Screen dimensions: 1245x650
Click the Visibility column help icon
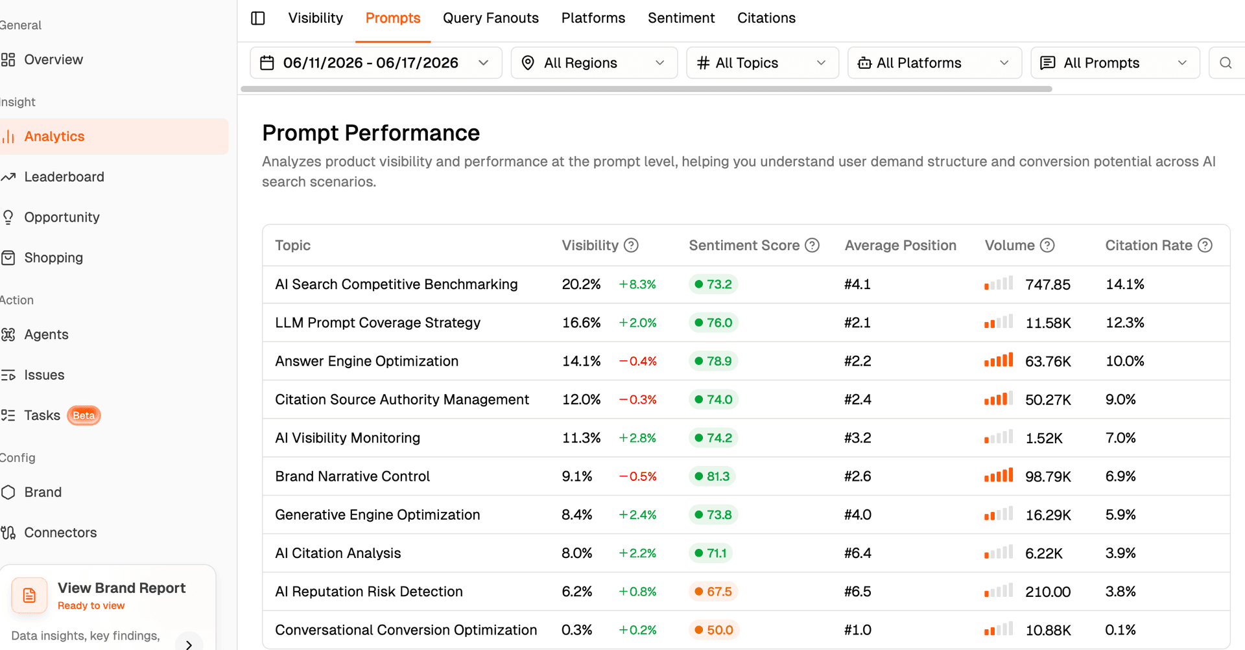point(631,246)
